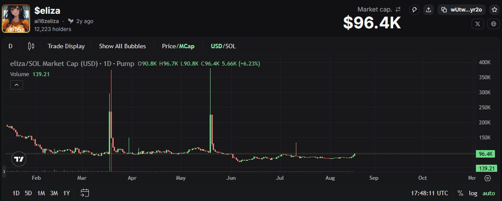Screen dimensions: 502x201
Task: Toggle Trade Display option
Action: [x=66, y=46]
